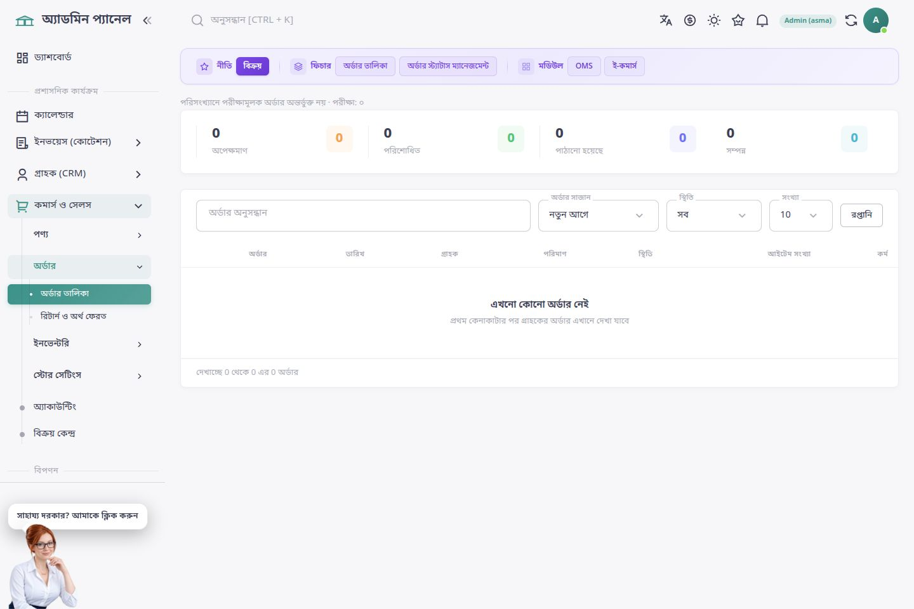This screenshot has height=609, width=914.
Task: Click the assistant avatar image
Action: [42, 566]
